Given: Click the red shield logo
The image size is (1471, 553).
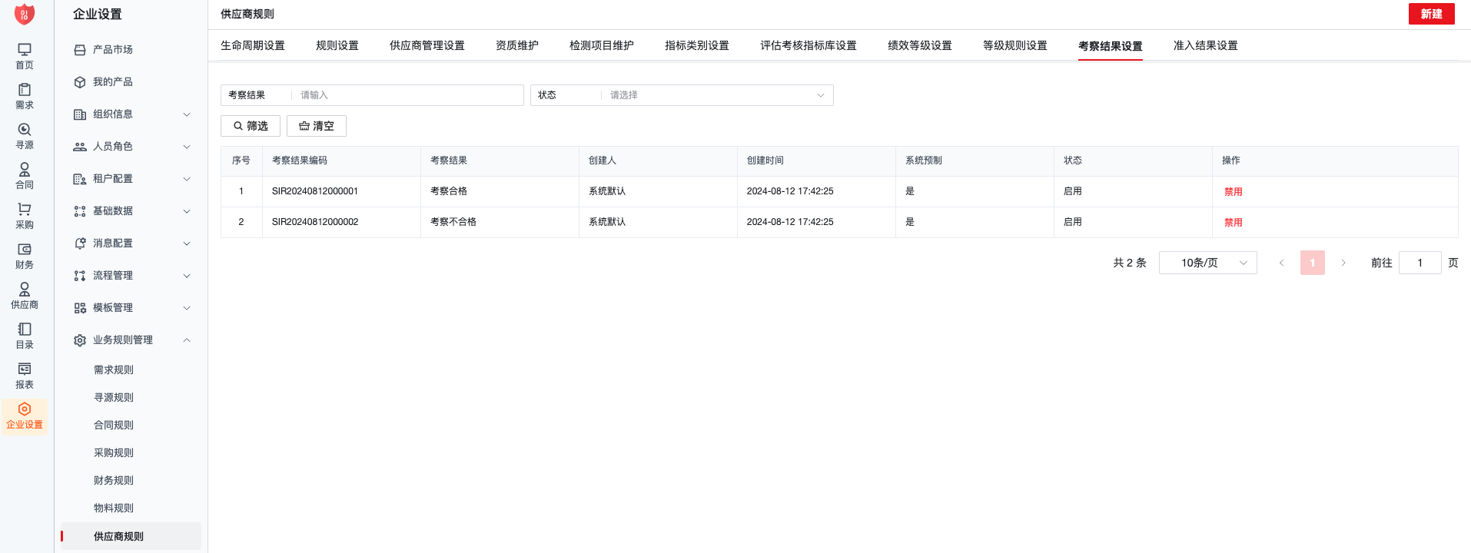Looking at the screenshot, I should pyautogui.click(x=25, y=14).
